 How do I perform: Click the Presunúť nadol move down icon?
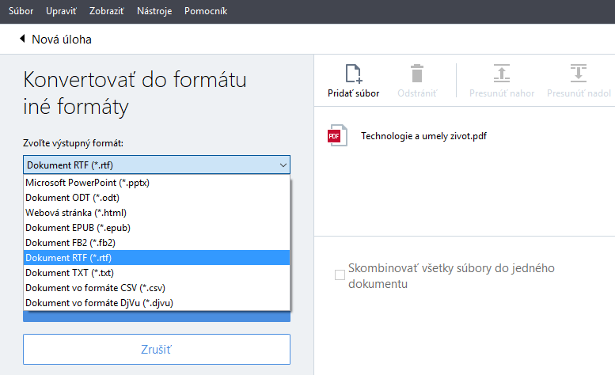(579, 74)
